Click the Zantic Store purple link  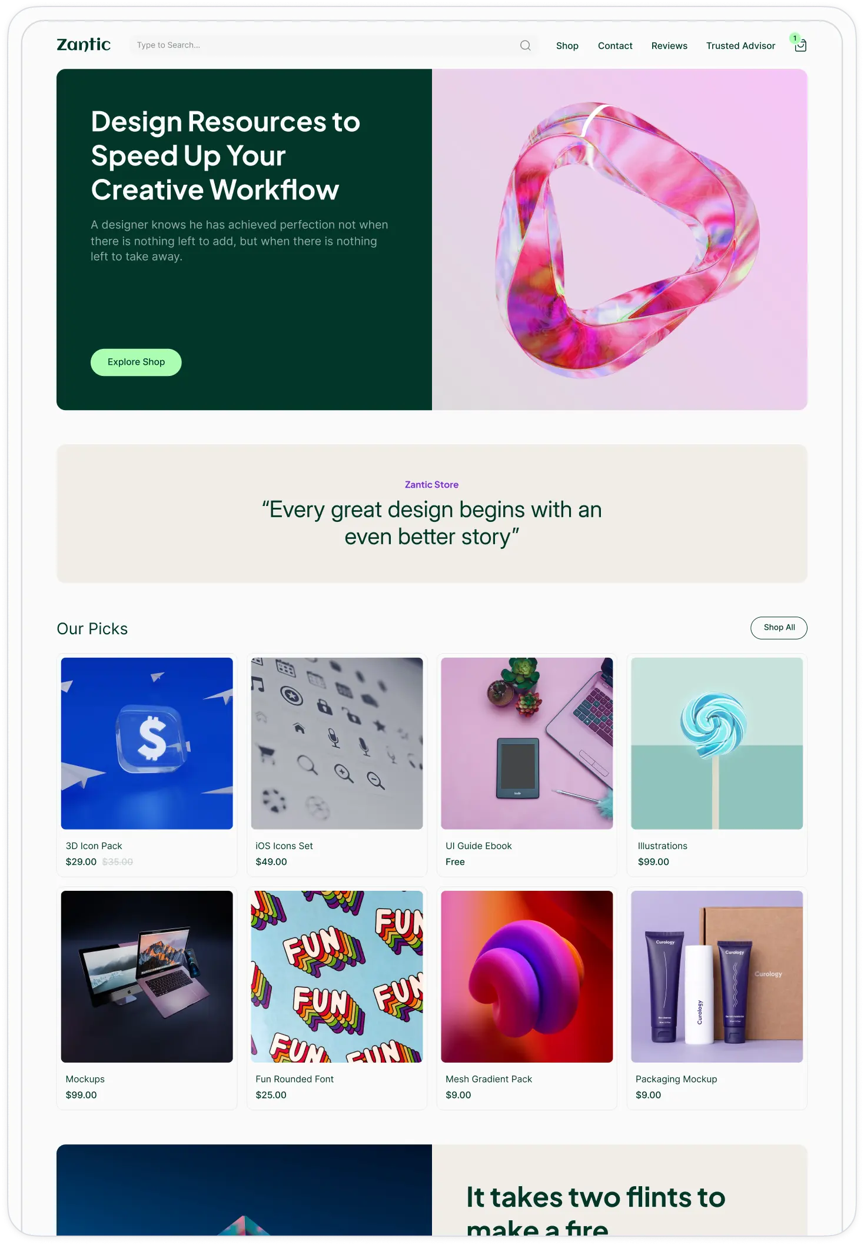click(x=431, y=484)
